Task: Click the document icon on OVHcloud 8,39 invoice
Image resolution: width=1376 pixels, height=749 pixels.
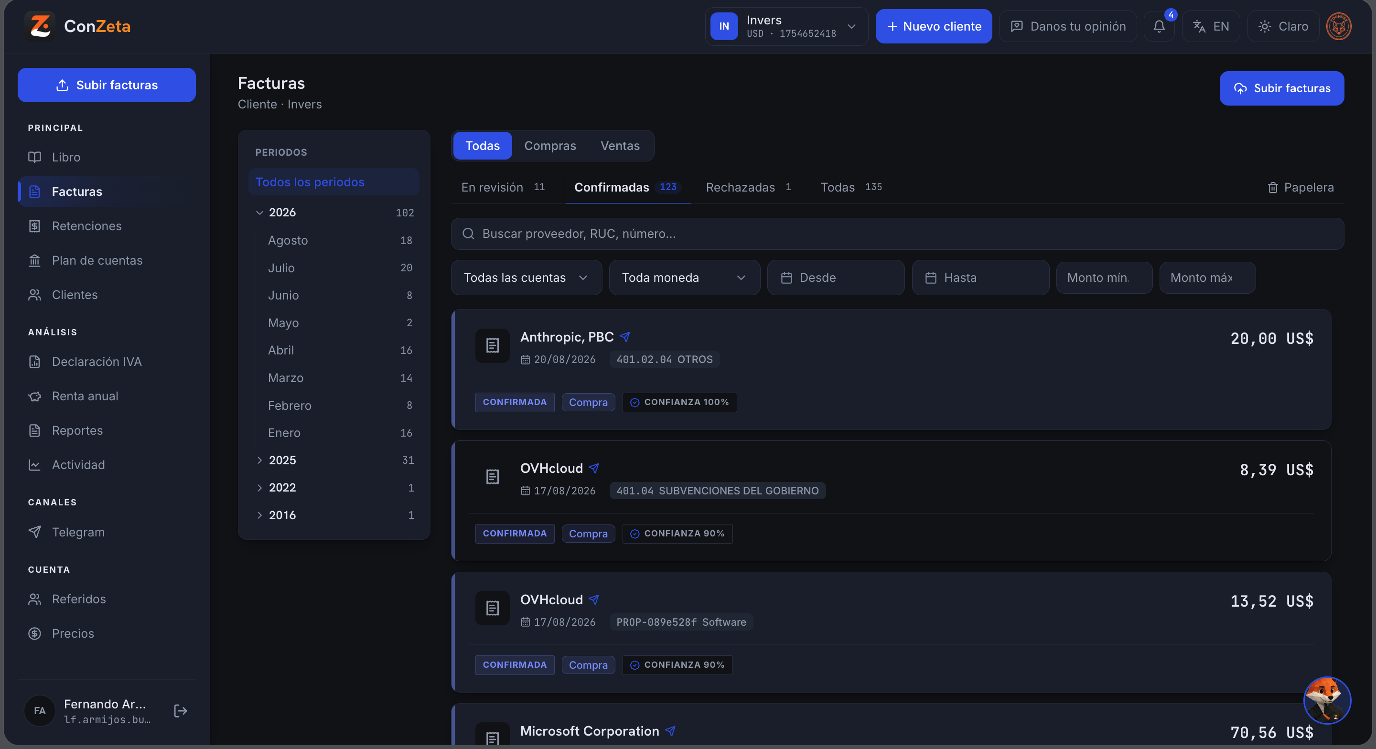Action: tap(493, 477)
